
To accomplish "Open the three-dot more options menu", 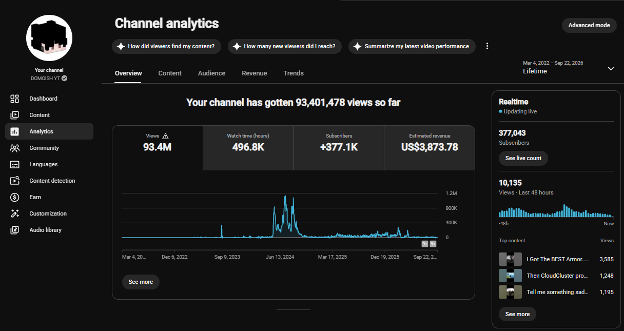I will [488, 46].
